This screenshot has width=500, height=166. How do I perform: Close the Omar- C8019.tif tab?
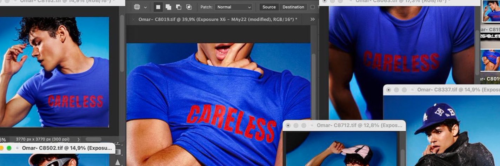133,19
